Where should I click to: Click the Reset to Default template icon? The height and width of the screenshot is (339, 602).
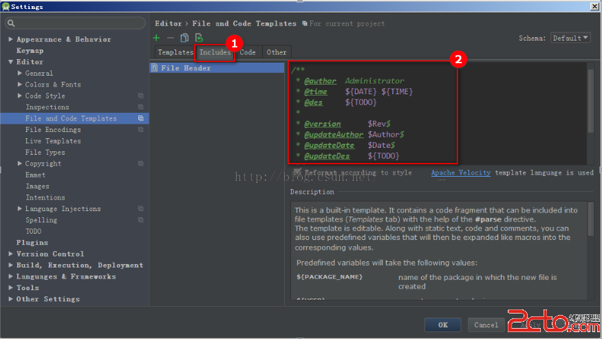coord(199,38)
